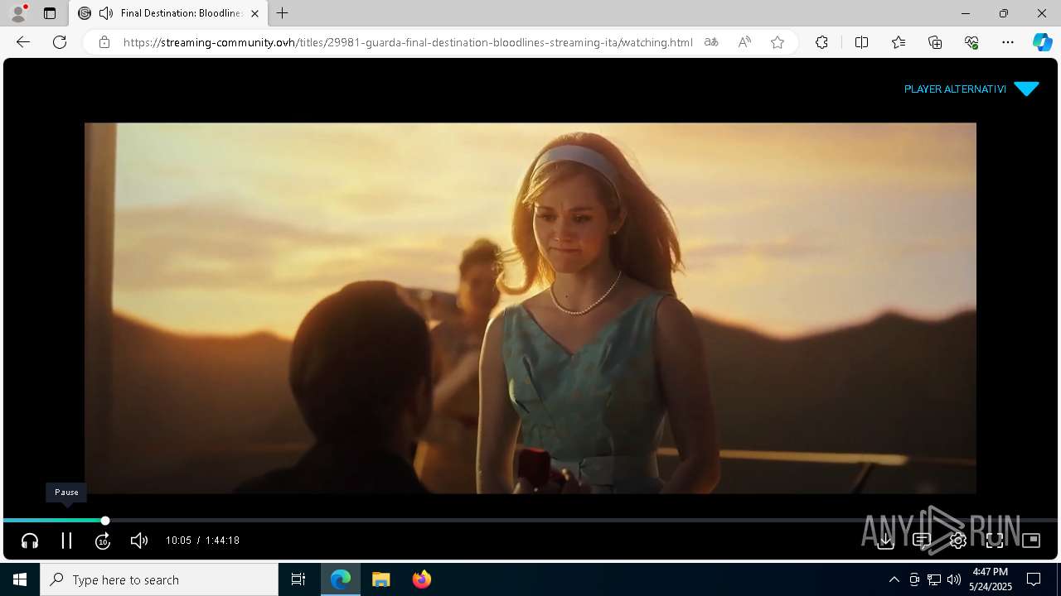Activate read aloud in address bar
This screenshot has height=596, width=1061.
pyautogui.click(x=744, y=42)
